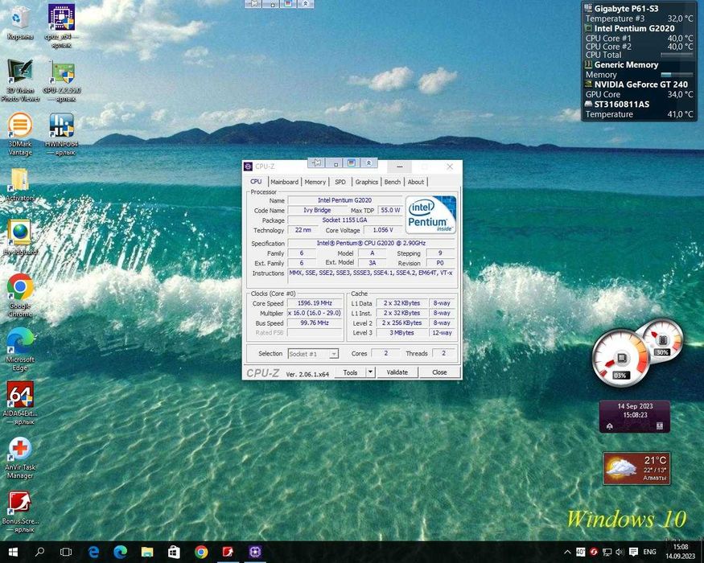Click the CPU gauge showing 03%

(621, 358)
